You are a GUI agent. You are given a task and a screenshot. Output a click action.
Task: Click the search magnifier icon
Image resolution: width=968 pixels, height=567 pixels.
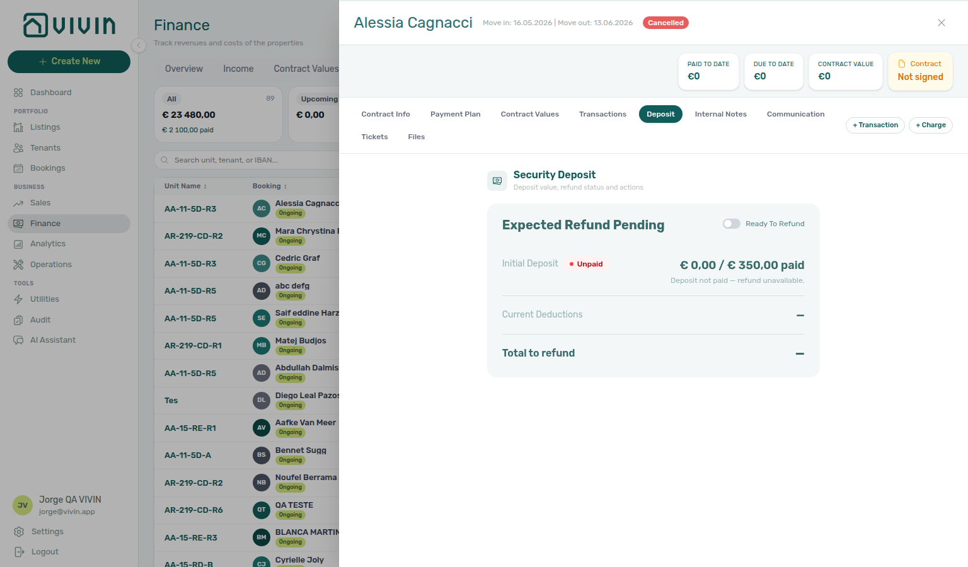pyautogui.click(x=164, y=160)
